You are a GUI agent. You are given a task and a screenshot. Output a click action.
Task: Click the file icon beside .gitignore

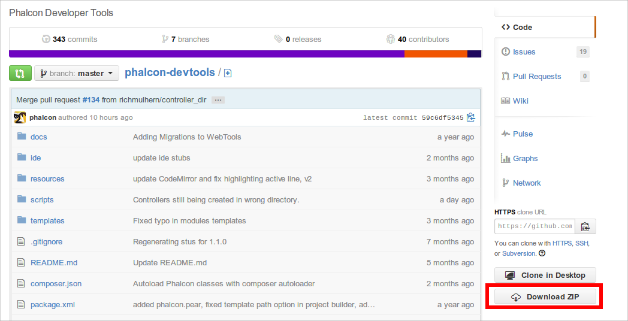click(x=21, y=241)
